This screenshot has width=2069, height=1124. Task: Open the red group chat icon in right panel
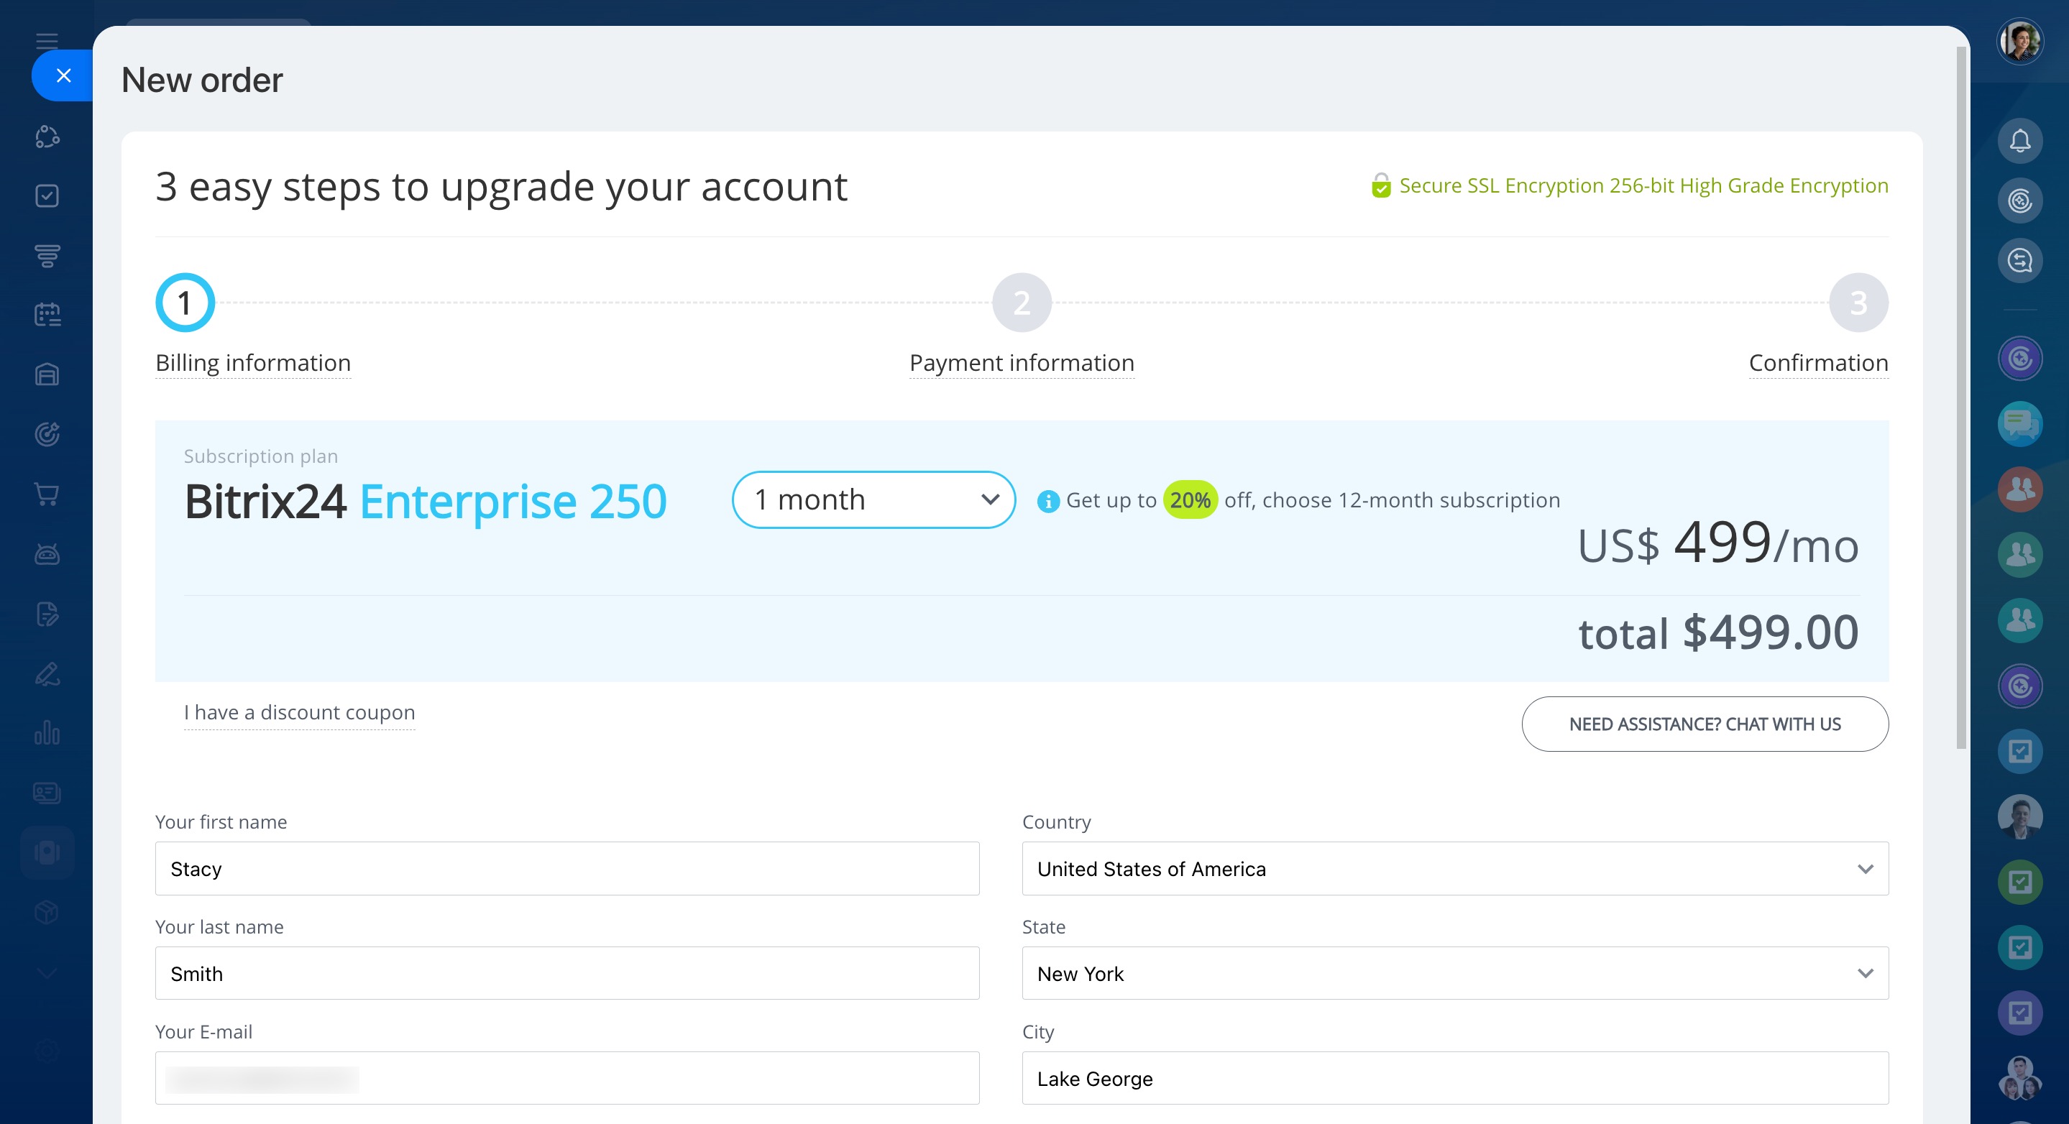coord(2020,489)
